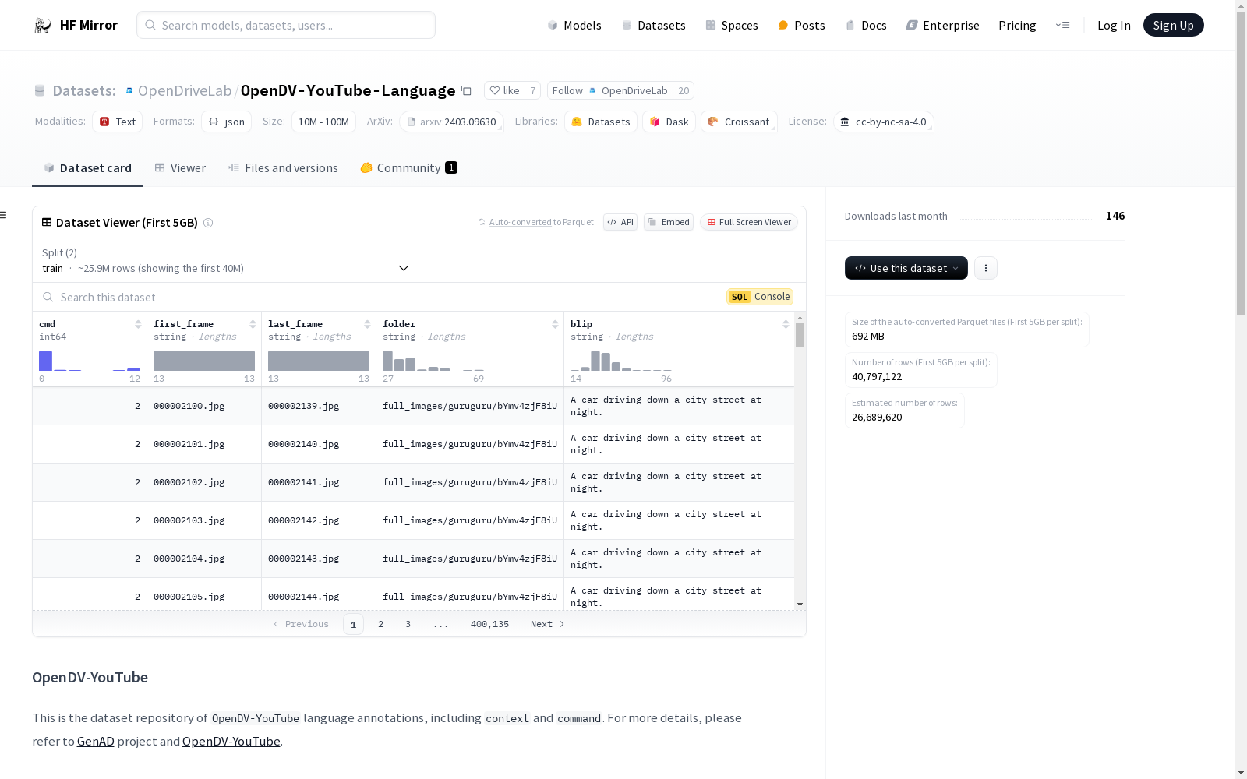Follow OpenDriveLab button
Viewport: 1247px width, 779px height.
click(610, 90)
